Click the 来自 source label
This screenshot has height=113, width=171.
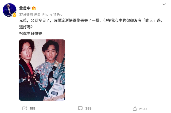pyautogui.click(x=37, y=14)
